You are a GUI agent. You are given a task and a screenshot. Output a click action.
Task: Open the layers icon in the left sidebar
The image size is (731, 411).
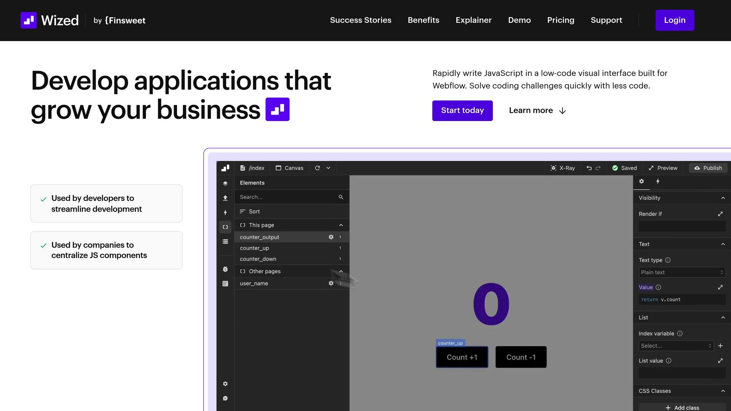coord(225,183)
